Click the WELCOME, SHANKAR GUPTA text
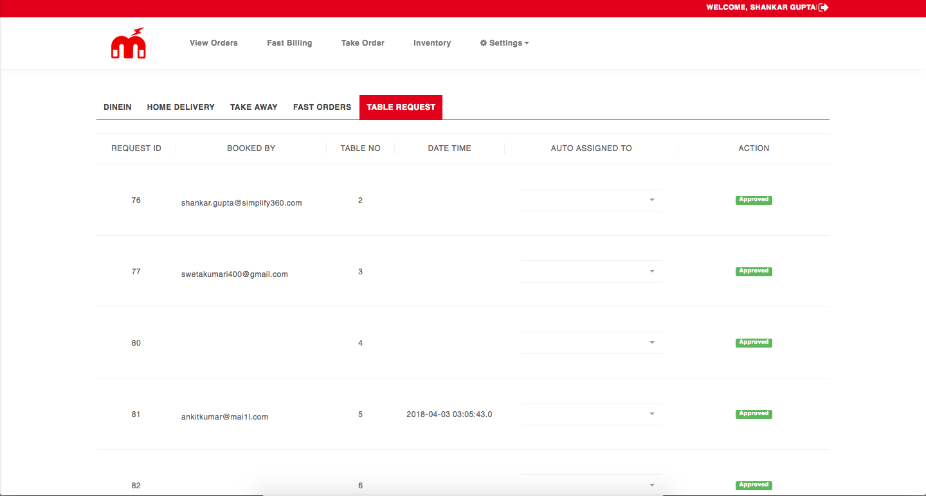 click(761, 8)
